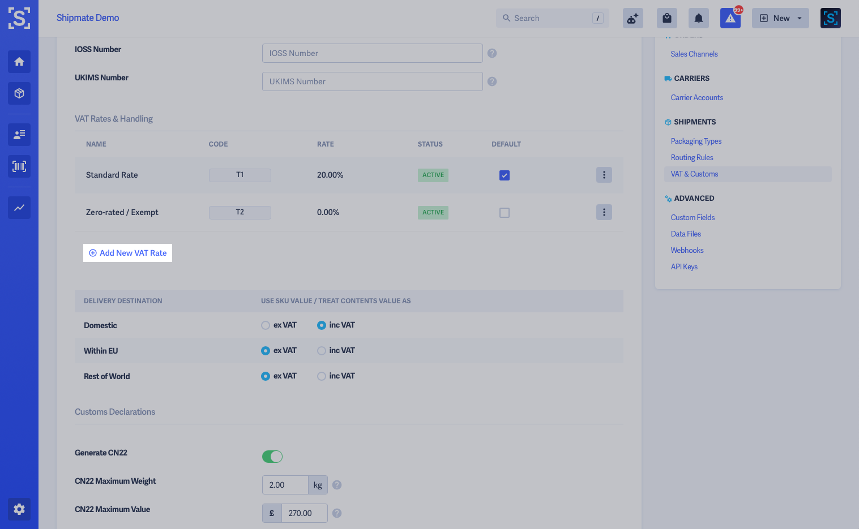This screenshot has height=529, width=859.
Task: Open Standard Rate row actions menu
Action: (x=604, y=175)
